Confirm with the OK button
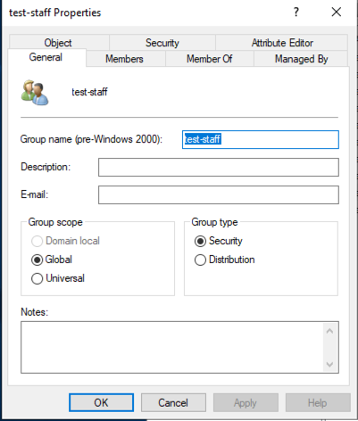 101,402
